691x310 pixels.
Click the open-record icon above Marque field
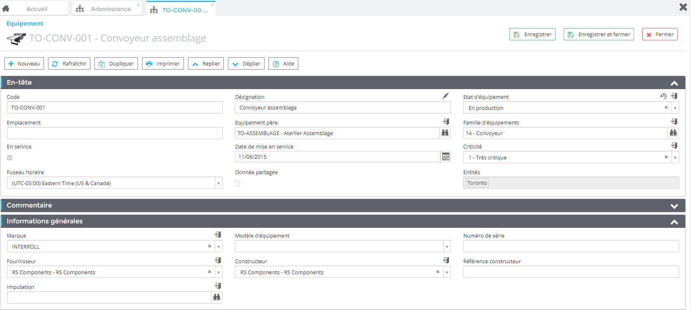coord(218,235)
